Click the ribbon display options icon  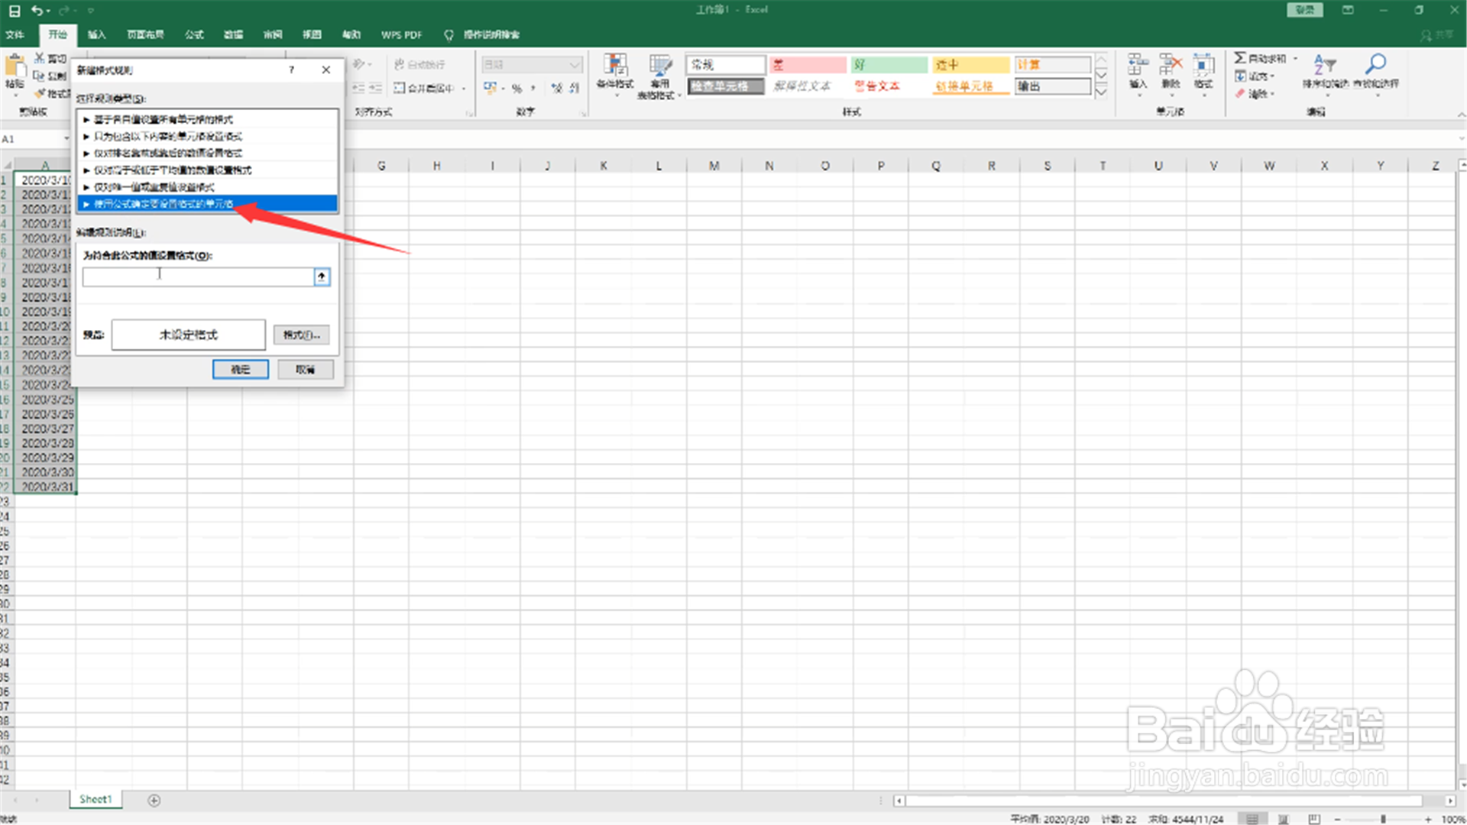[x=1348, y=10]
